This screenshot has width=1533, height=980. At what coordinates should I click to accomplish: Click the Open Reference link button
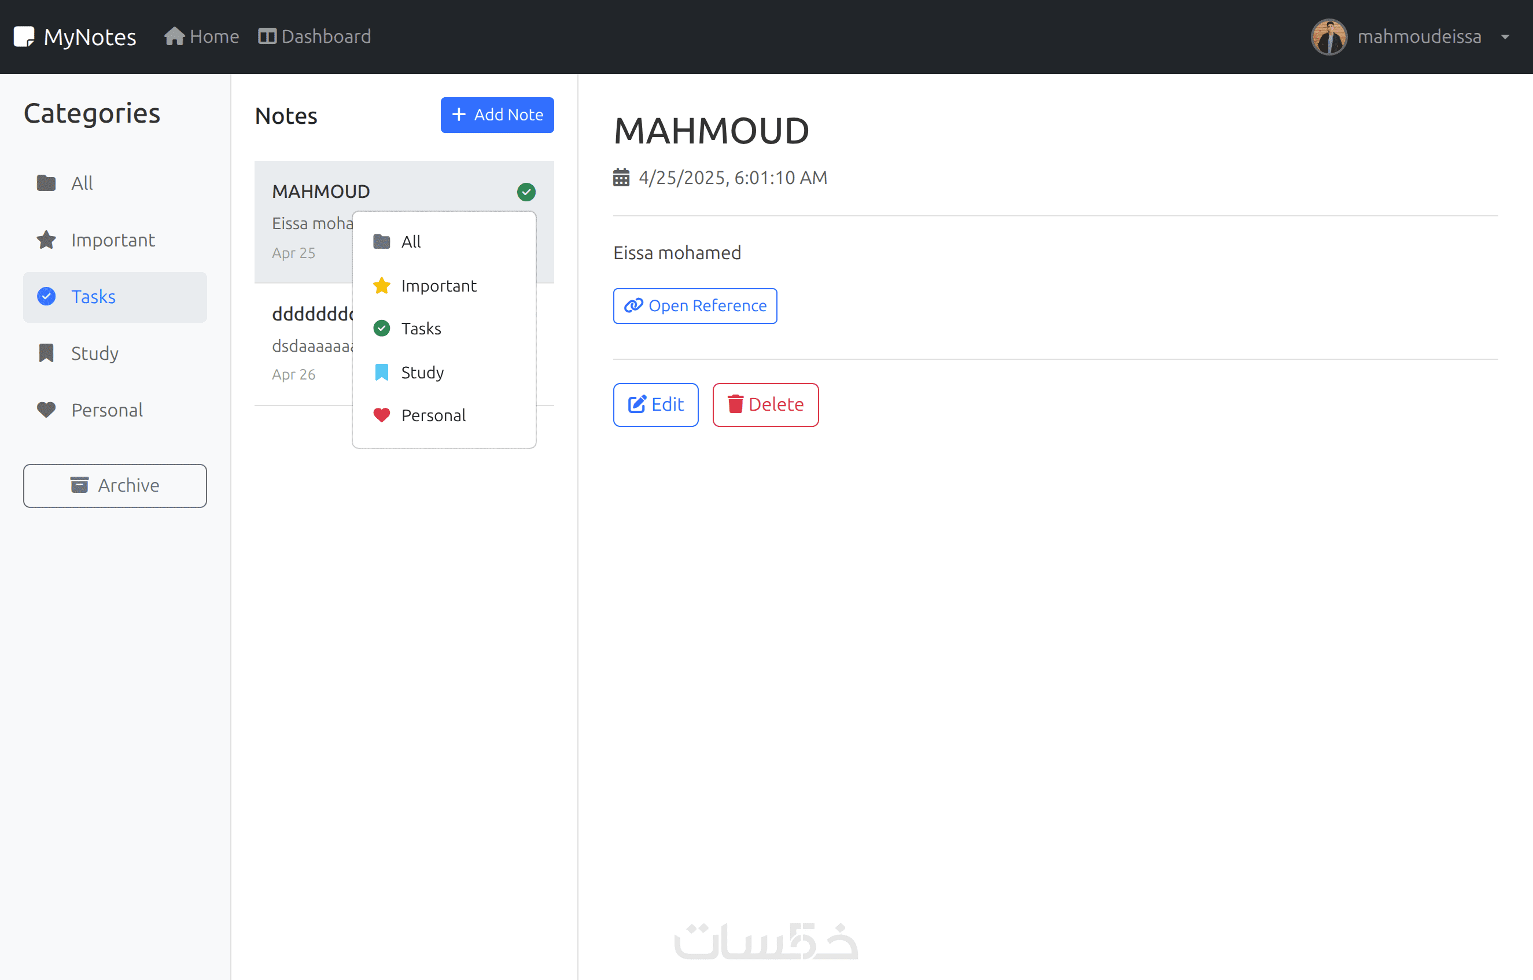click(x=695, y=305)
